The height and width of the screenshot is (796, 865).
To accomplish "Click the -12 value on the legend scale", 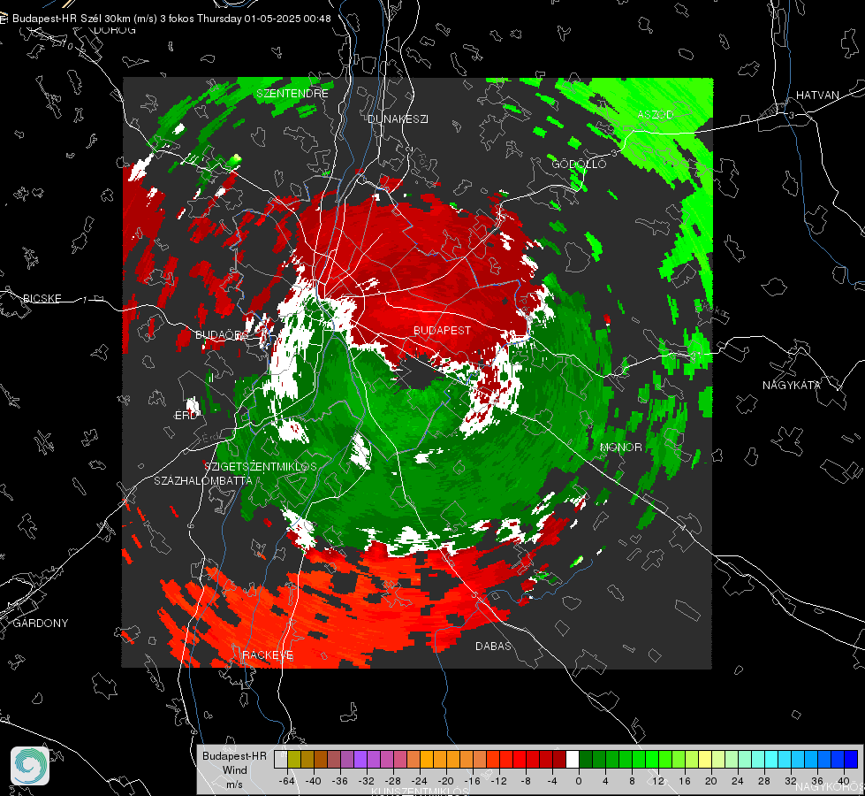I will (498, 781).
